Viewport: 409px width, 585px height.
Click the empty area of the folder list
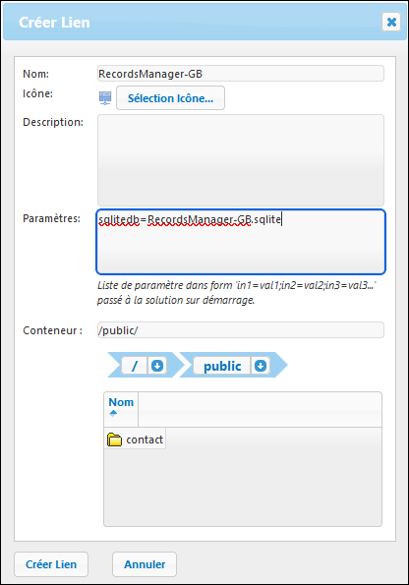(243, 487)
